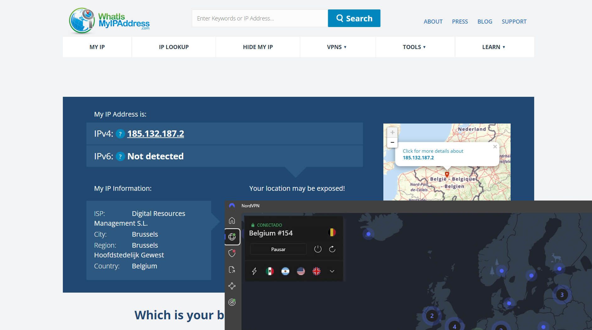Click the NordVPN window title text
Viewport: 592px width, 330px height.
250,206
